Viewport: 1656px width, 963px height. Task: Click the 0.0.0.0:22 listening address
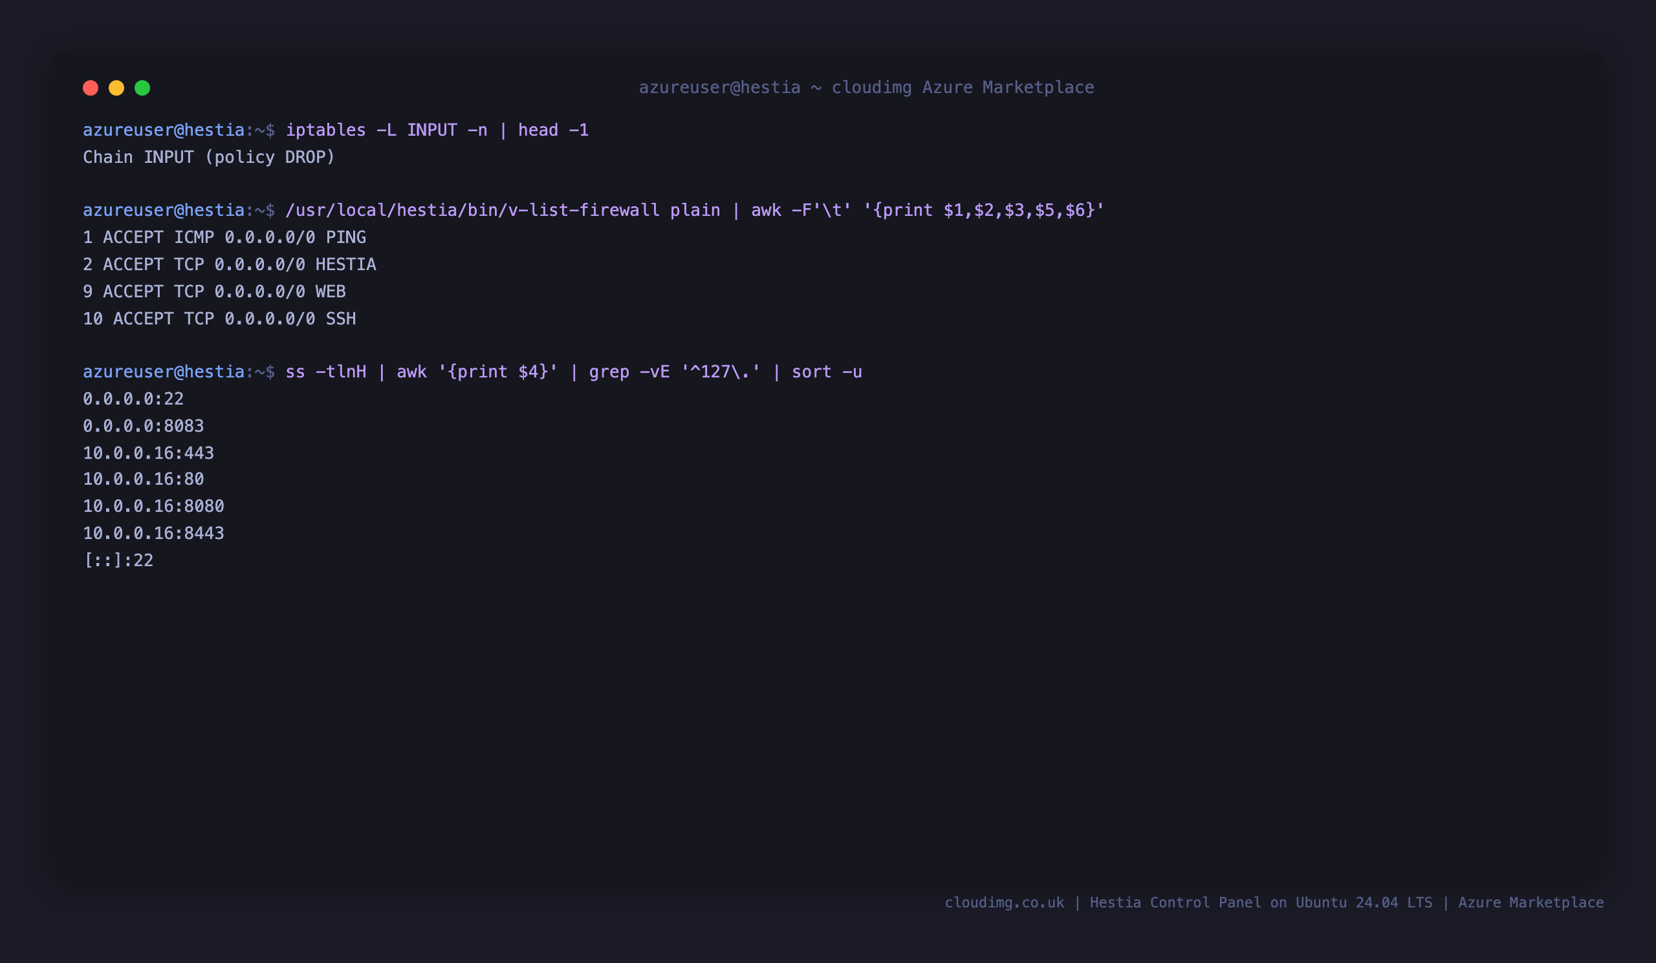point(133,399)
